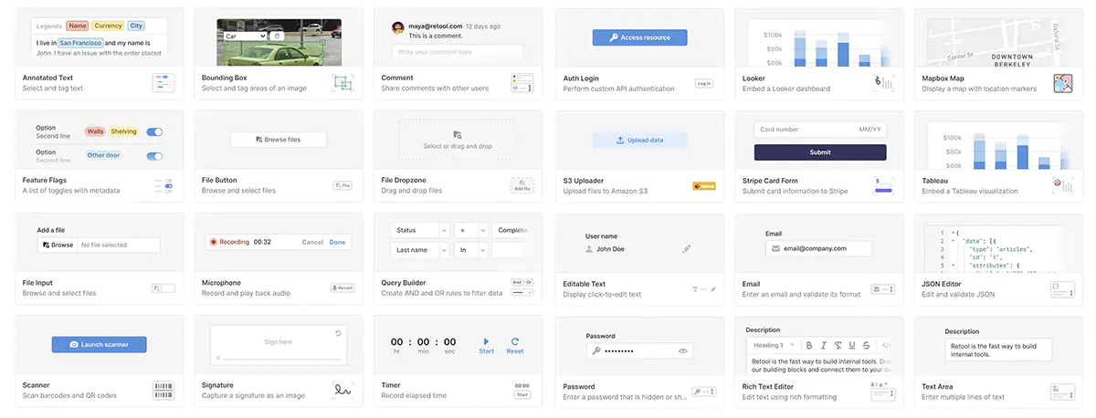Image resolution: width=1096 pixels, height=418 pixels.
Task: Click the Browse button in File Input
Action: [57, 245]
